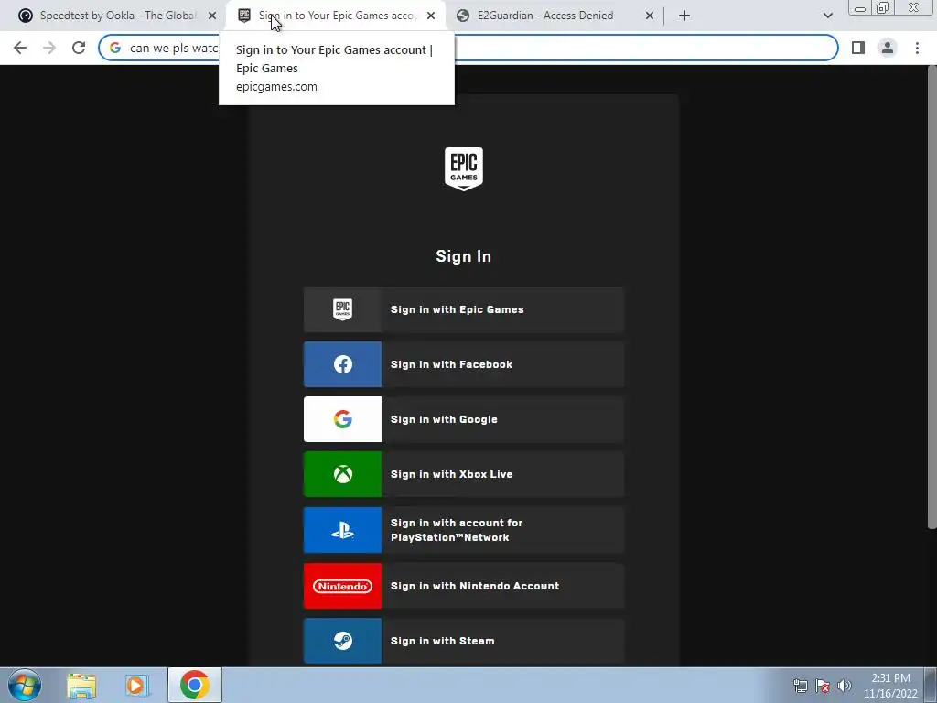Click the Facebook logo icon
Screen dimensions: 937x703
point(342,364)
